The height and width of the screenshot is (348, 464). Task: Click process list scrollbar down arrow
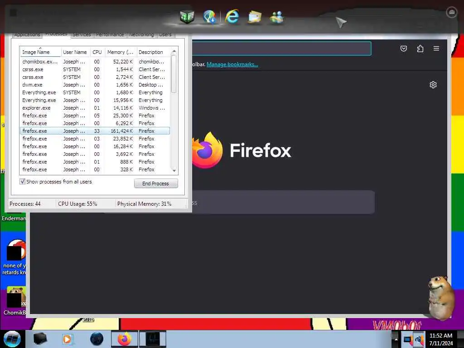174,170
